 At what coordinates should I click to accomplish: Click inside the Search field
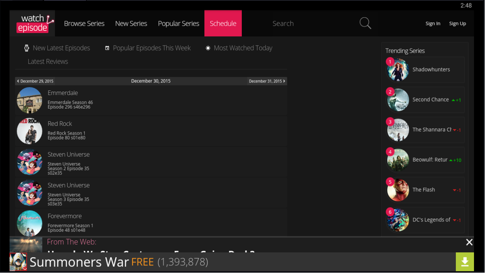point(303,23)
